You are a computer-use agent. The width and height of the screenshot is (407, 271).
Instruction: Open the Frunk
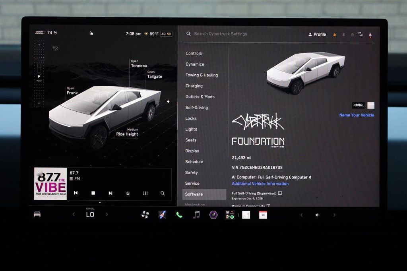(x=72, y=91)
